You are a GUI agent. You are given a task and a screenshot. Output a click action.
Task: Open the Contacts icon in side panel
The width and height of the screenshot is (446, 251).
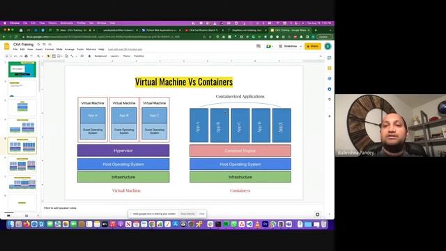tap(330, 89)
